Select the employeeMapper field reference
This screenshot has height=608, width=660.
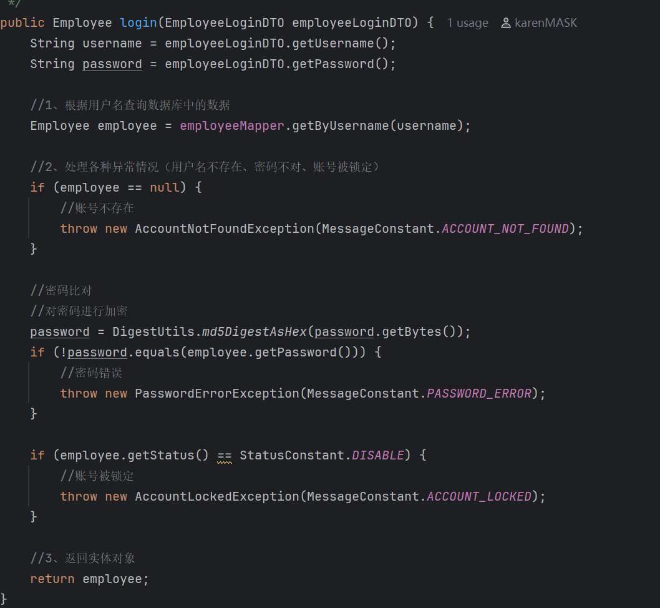(x=232, y=126)
